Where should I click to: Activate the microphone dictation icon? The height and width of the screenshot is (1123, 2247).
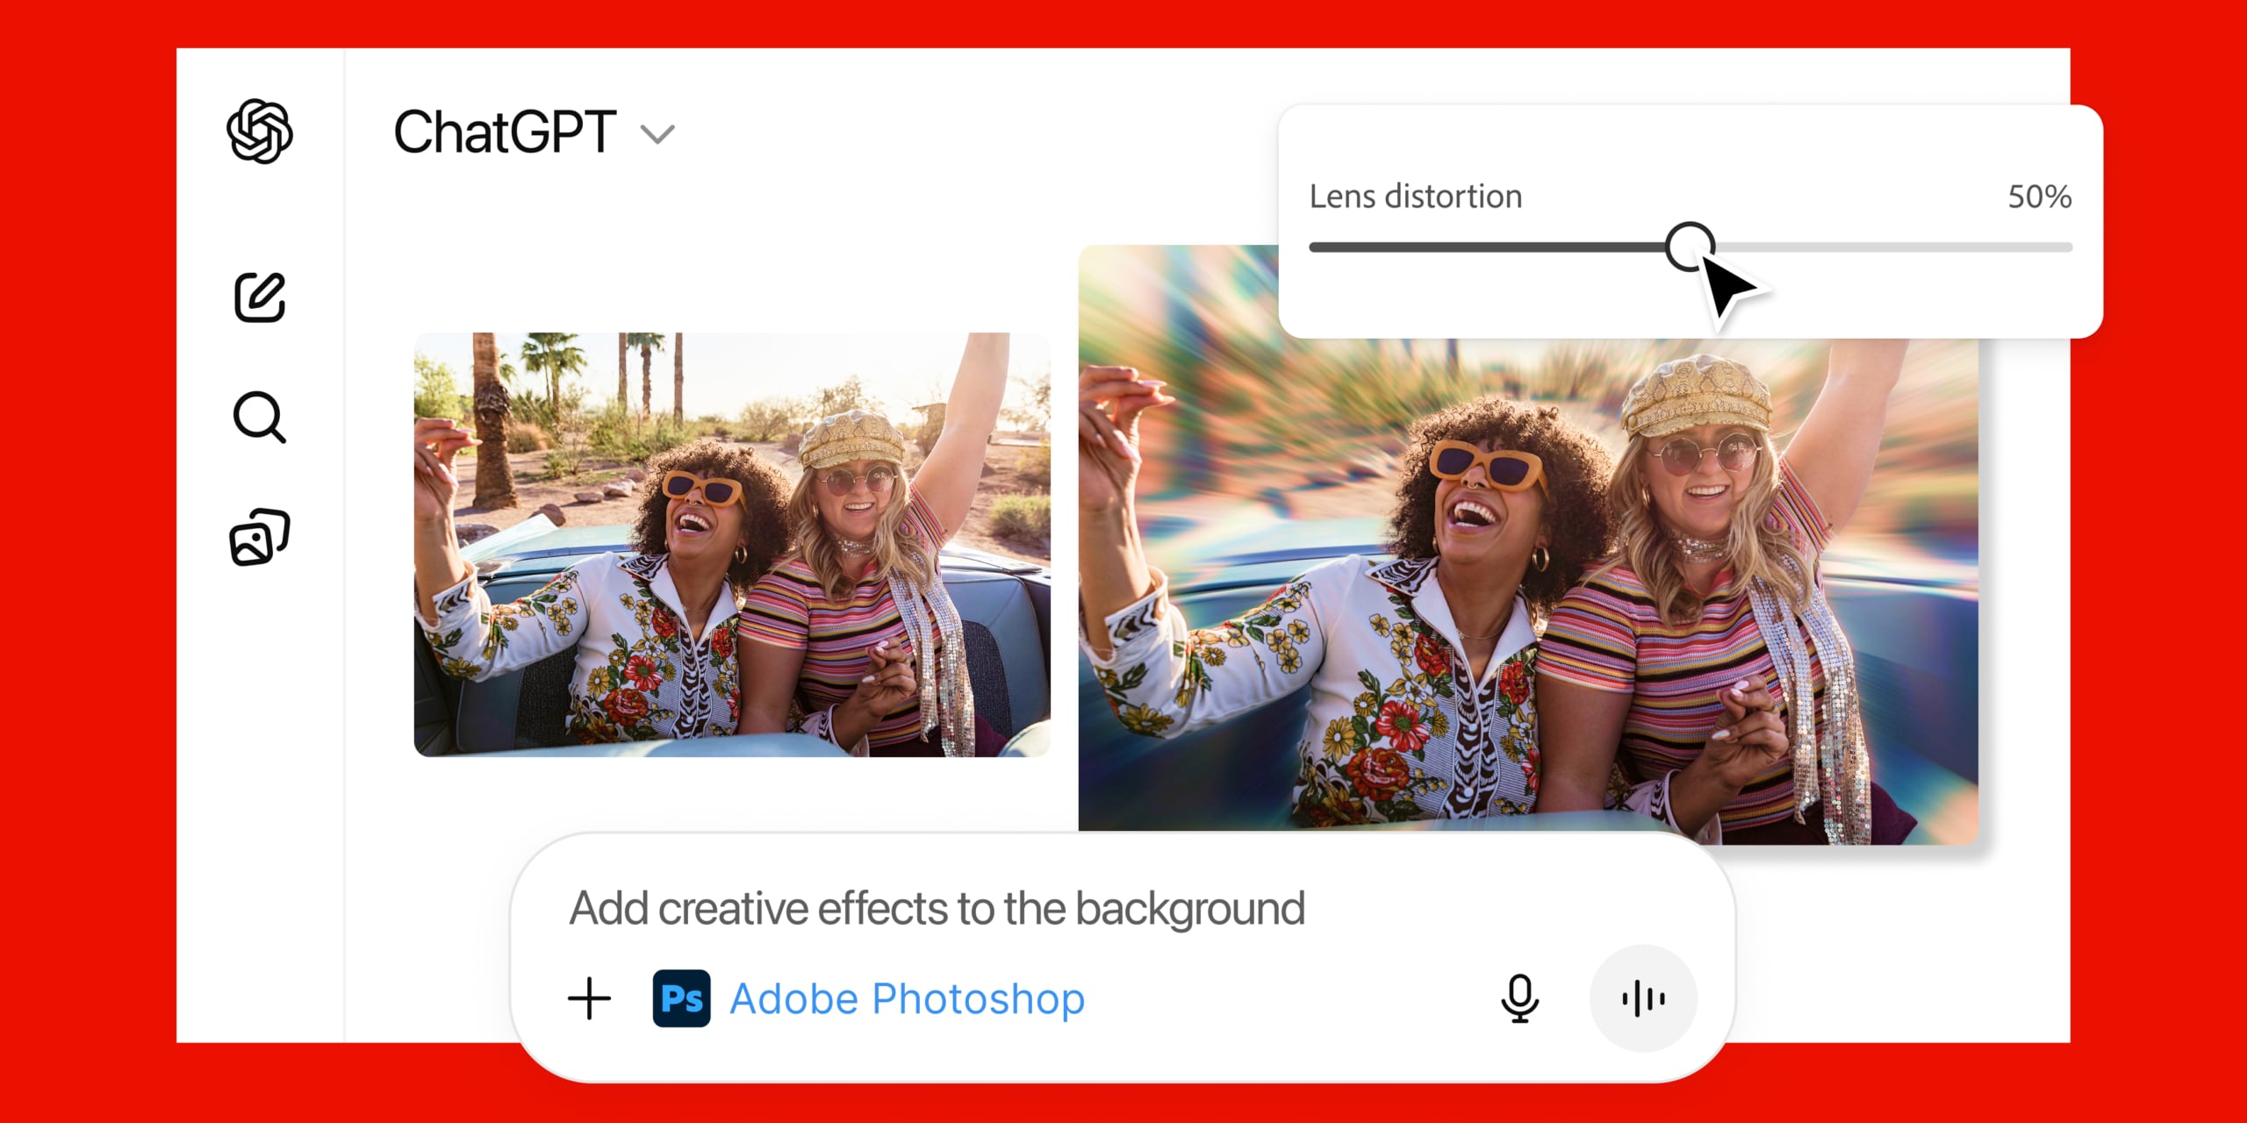pyautogui.click(x=1519, y=998)
